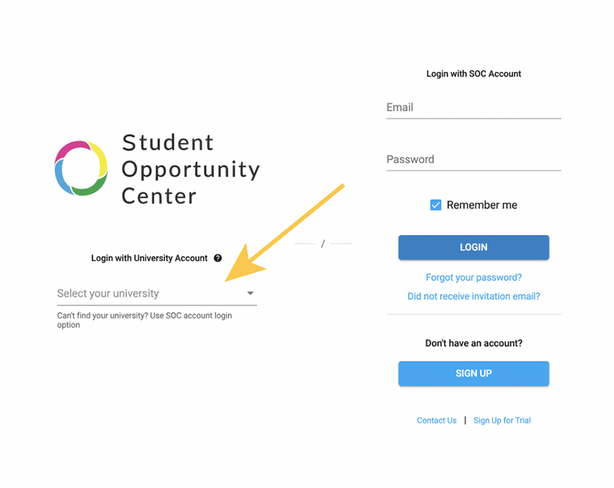Focus the Password input field
This screenshot has height=488, width=614.
point(473,159)
